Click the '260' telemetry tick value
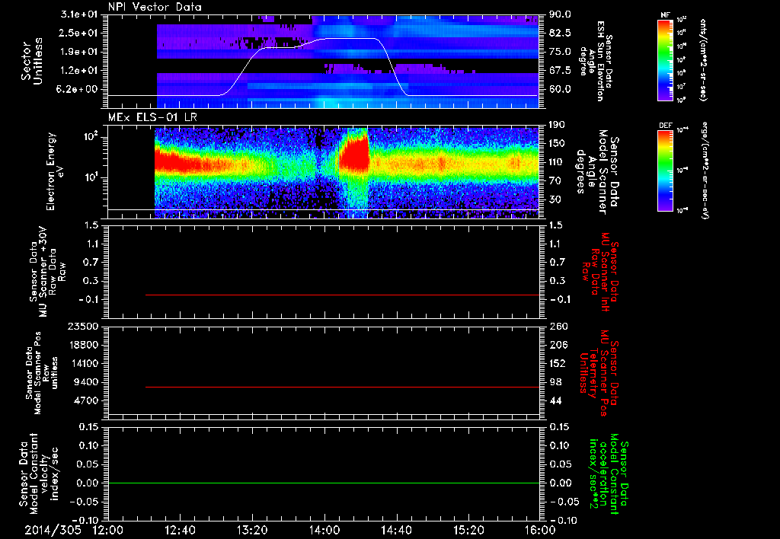 [x=558, y=326]
